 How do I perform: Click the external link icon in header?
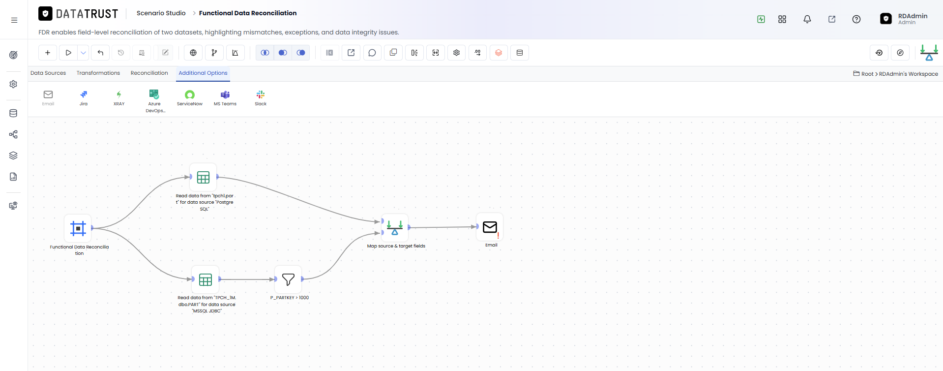832,19
